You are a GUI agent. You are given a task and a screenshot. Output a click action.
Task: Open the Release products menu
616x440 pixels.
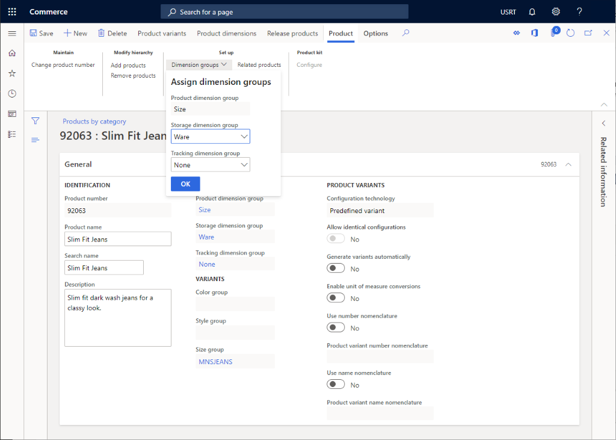[x=292, y=33]
